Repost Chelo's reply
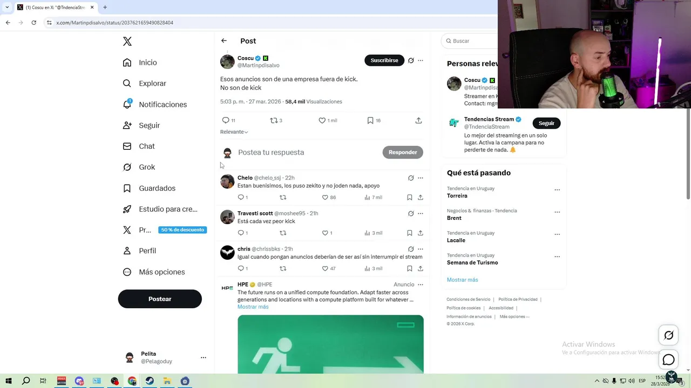Image resolution: width=691 pixels, height=388 pixels. [283, 197]
